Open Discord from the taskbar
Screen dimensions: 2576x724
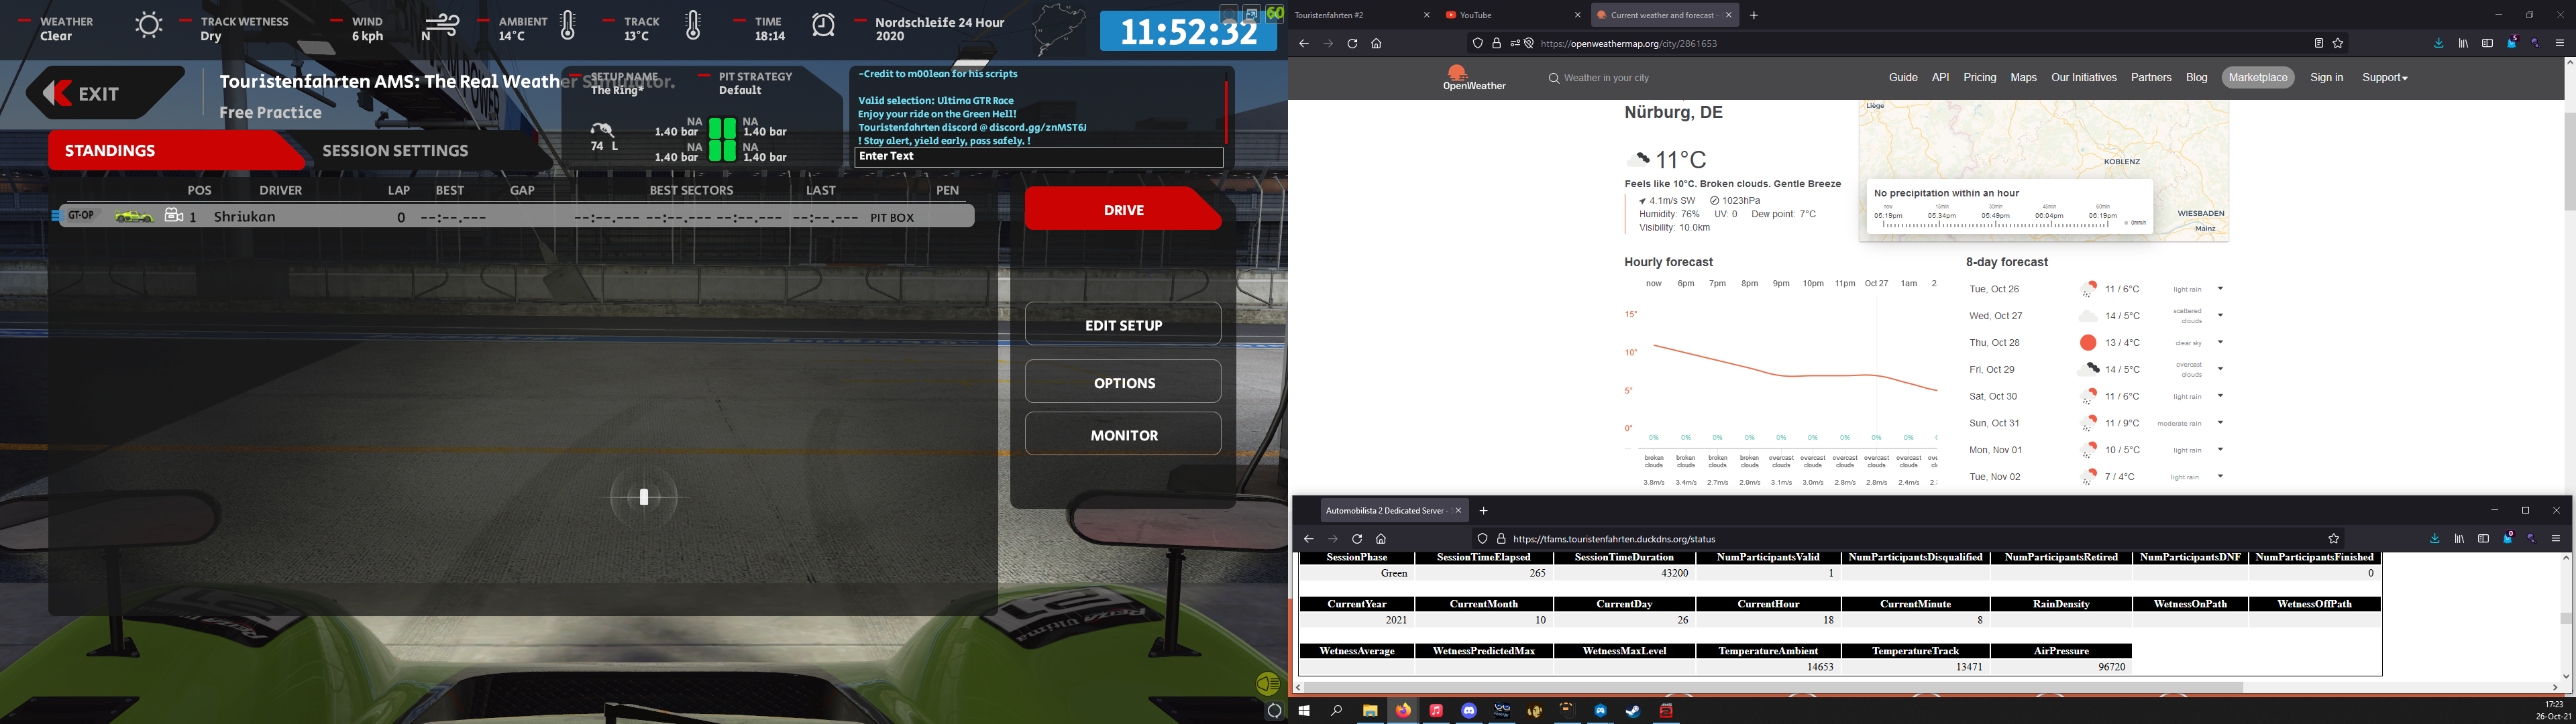point(1469,711)
